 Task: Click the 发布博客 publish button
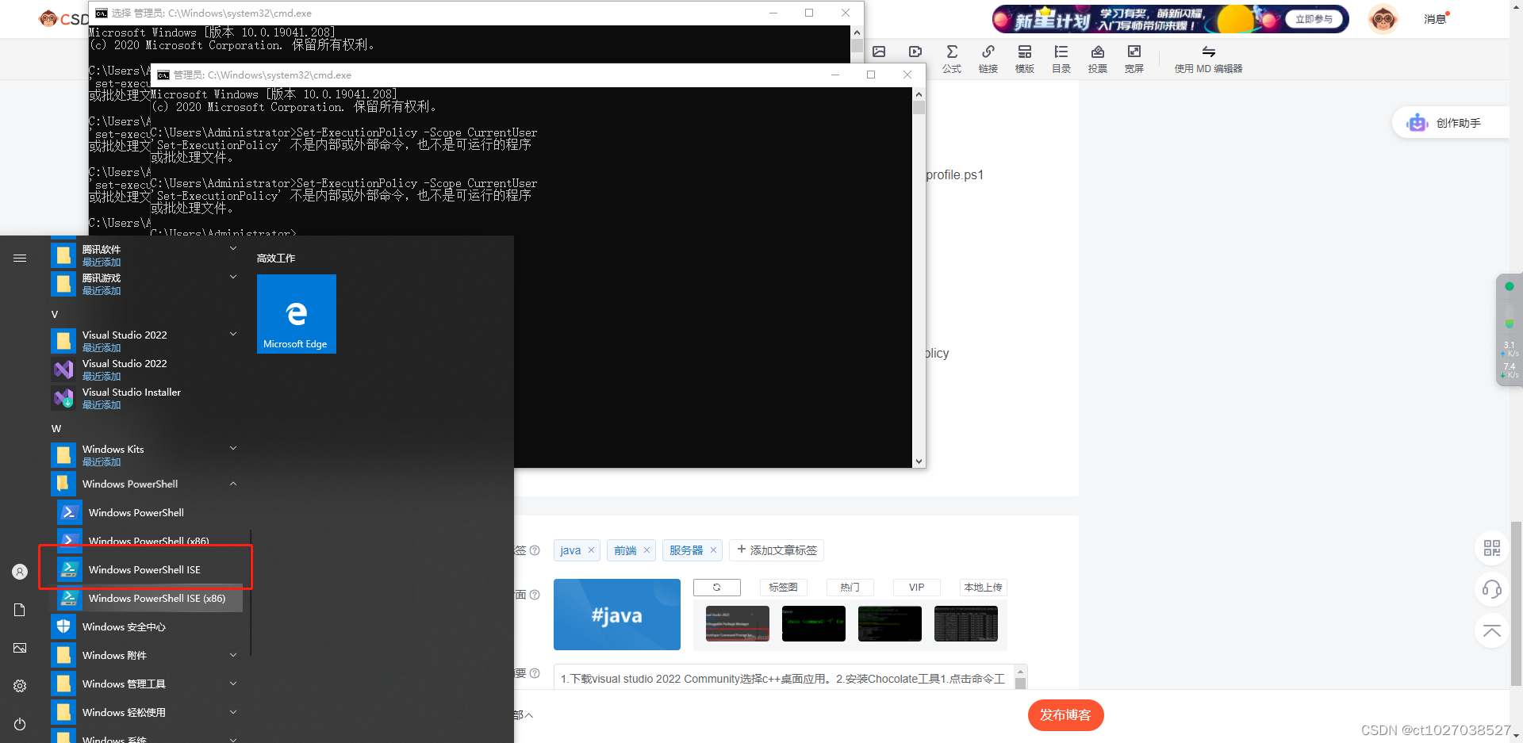(x=1065, y=715)
